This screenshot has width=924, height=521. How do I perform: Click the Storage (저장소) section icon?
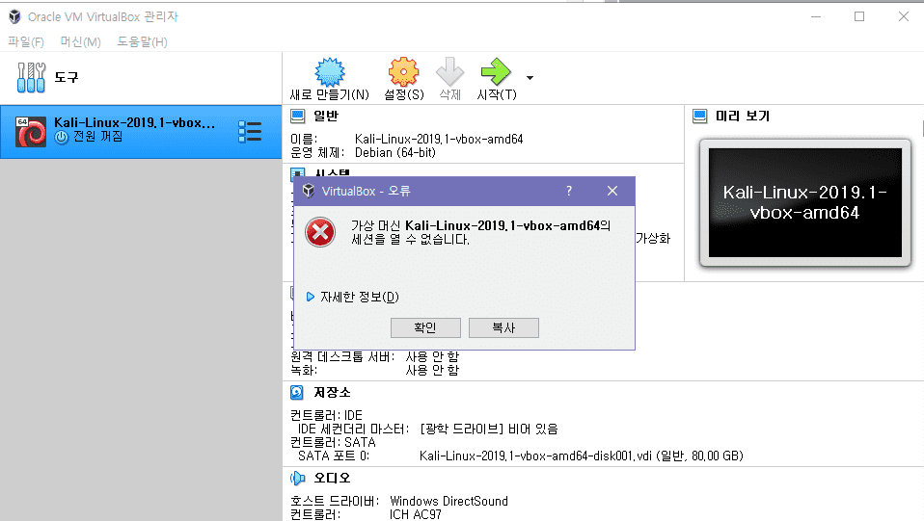[x=297, y=392]
